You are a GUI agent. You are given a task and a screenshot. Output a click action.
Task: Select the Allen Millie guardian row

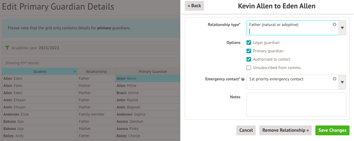pos(148,86)
